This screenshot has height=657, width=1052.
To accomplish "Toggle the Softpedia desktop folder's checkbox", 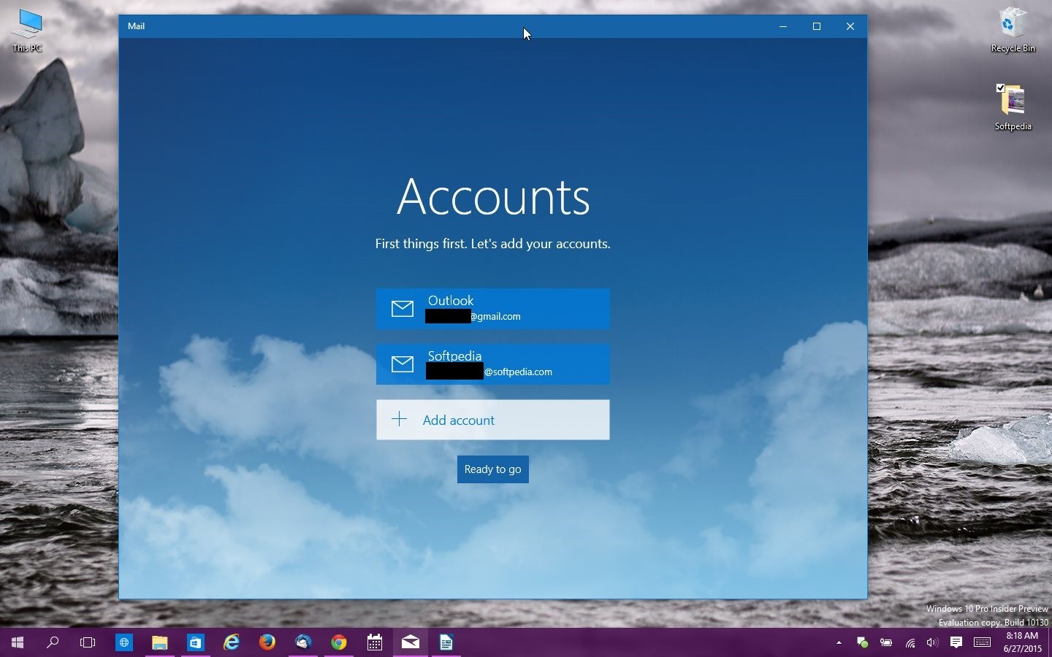I will 1001,88.
